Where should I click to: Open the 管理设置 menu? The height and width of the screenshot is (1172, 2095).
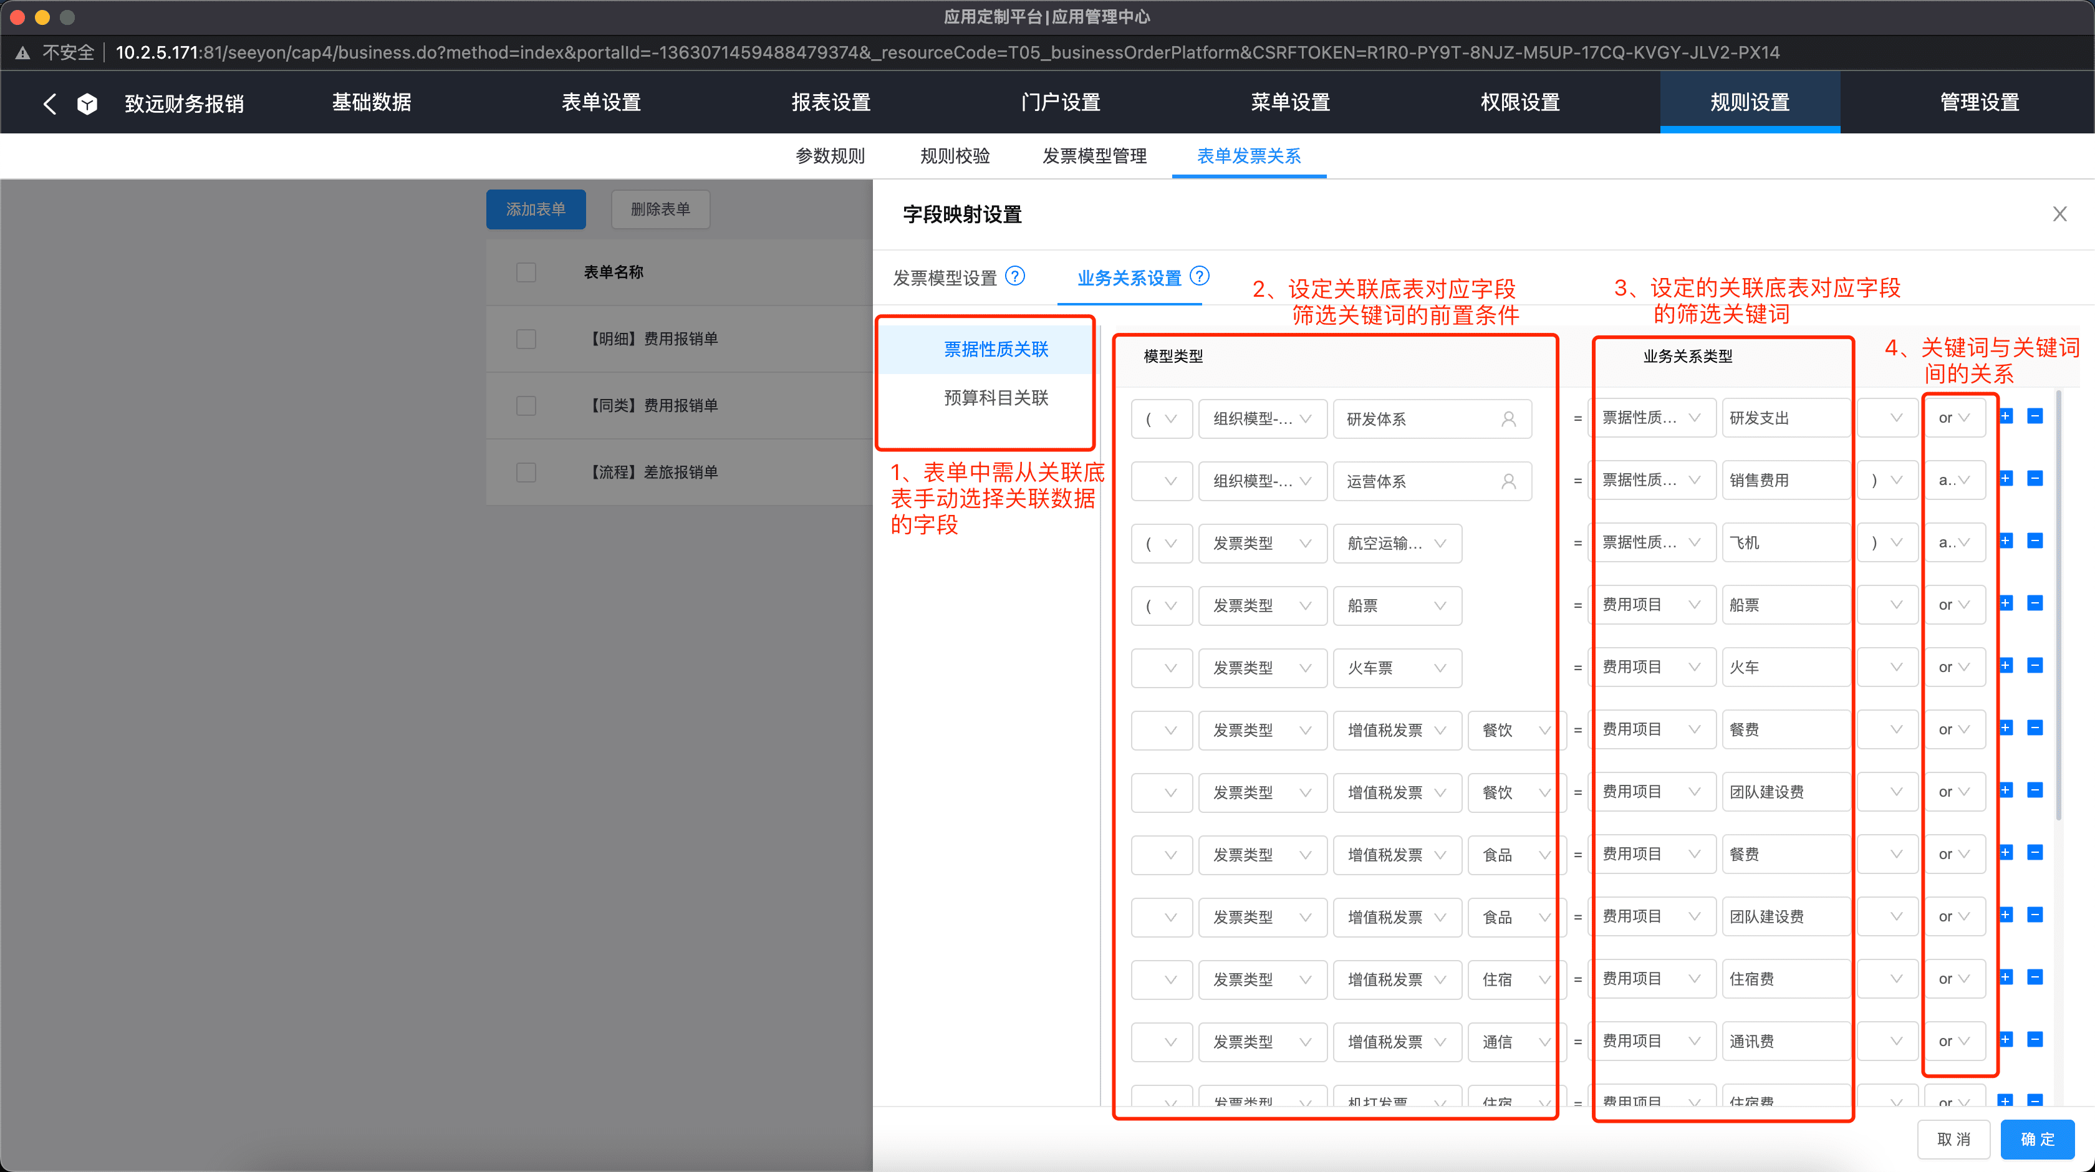point(1980,102)
